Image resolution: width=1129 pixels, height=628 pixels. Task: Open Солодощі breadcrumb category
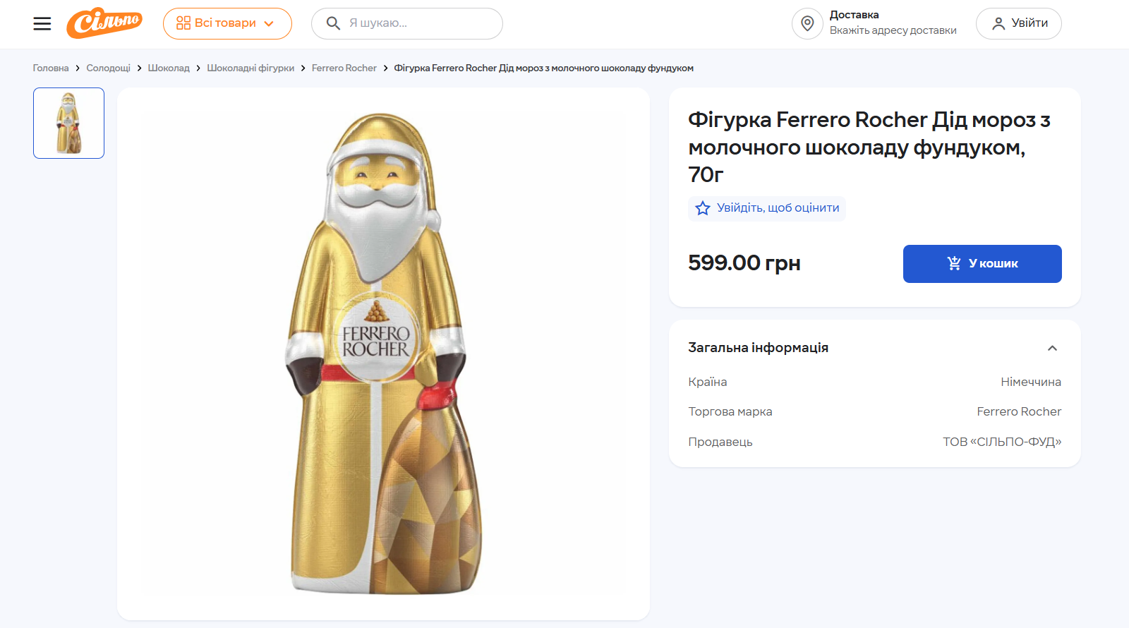[x=108, y=68]
